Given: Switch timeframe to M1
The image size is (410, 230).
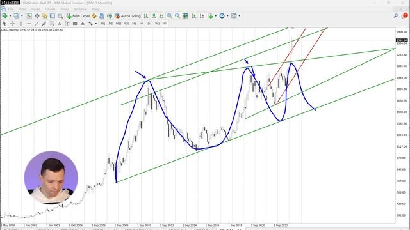Looking at the screenshot, I should (x=103, y=24).
